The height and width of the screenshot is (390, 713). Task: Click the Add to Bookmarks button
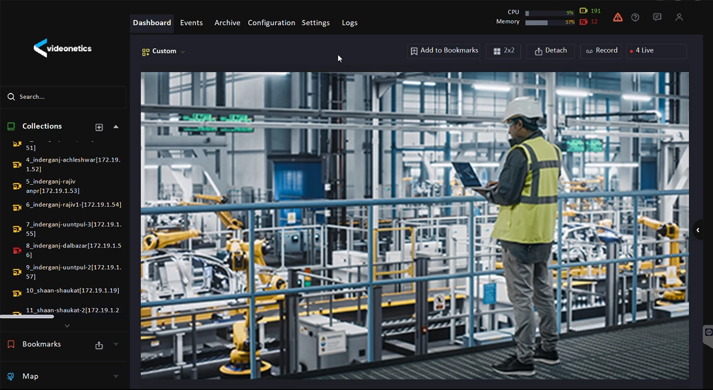tap(444, 51)
